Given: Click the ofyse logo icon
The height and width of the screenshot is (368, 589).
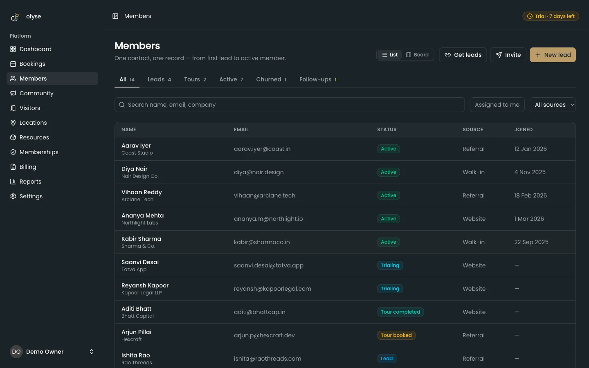Looking at the screenshot, I should point(15,16).
